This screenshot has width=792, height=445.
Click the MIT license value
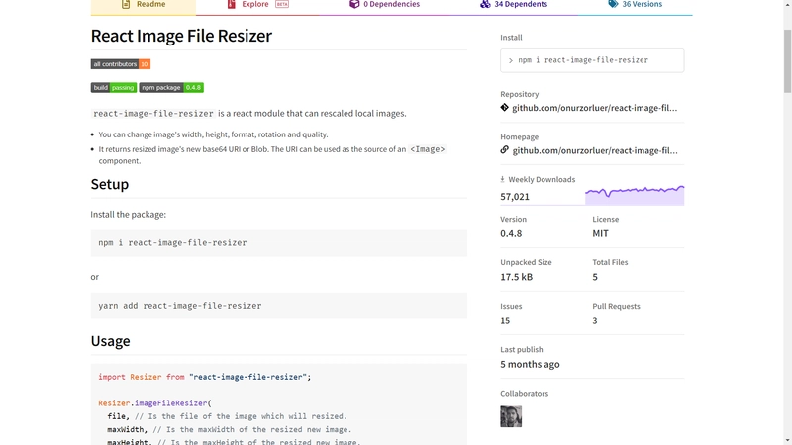[600, 233]
